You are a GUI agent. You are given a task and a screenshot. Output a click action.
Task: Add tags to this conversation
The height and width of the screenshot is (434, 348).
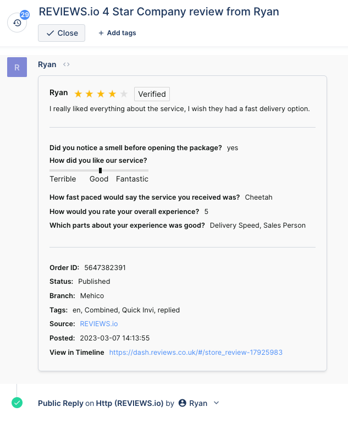117,33
